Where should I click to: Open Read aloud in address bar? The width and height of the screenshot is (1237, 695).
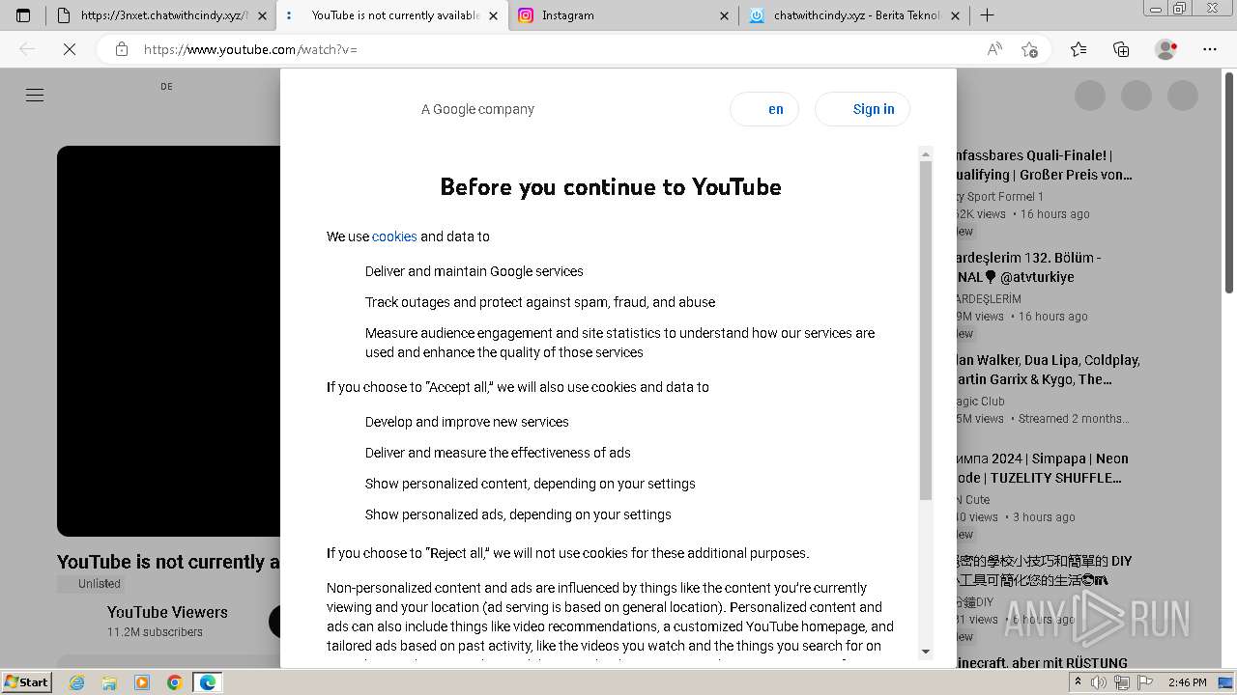coord(994,49)
